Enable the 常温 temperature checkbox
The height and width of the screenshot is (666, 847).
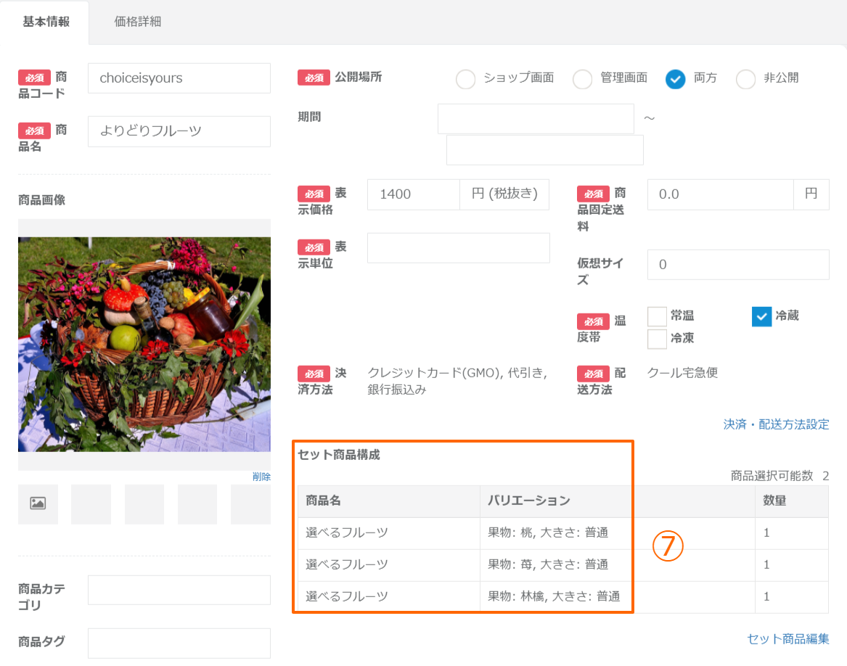click(657, 316)
